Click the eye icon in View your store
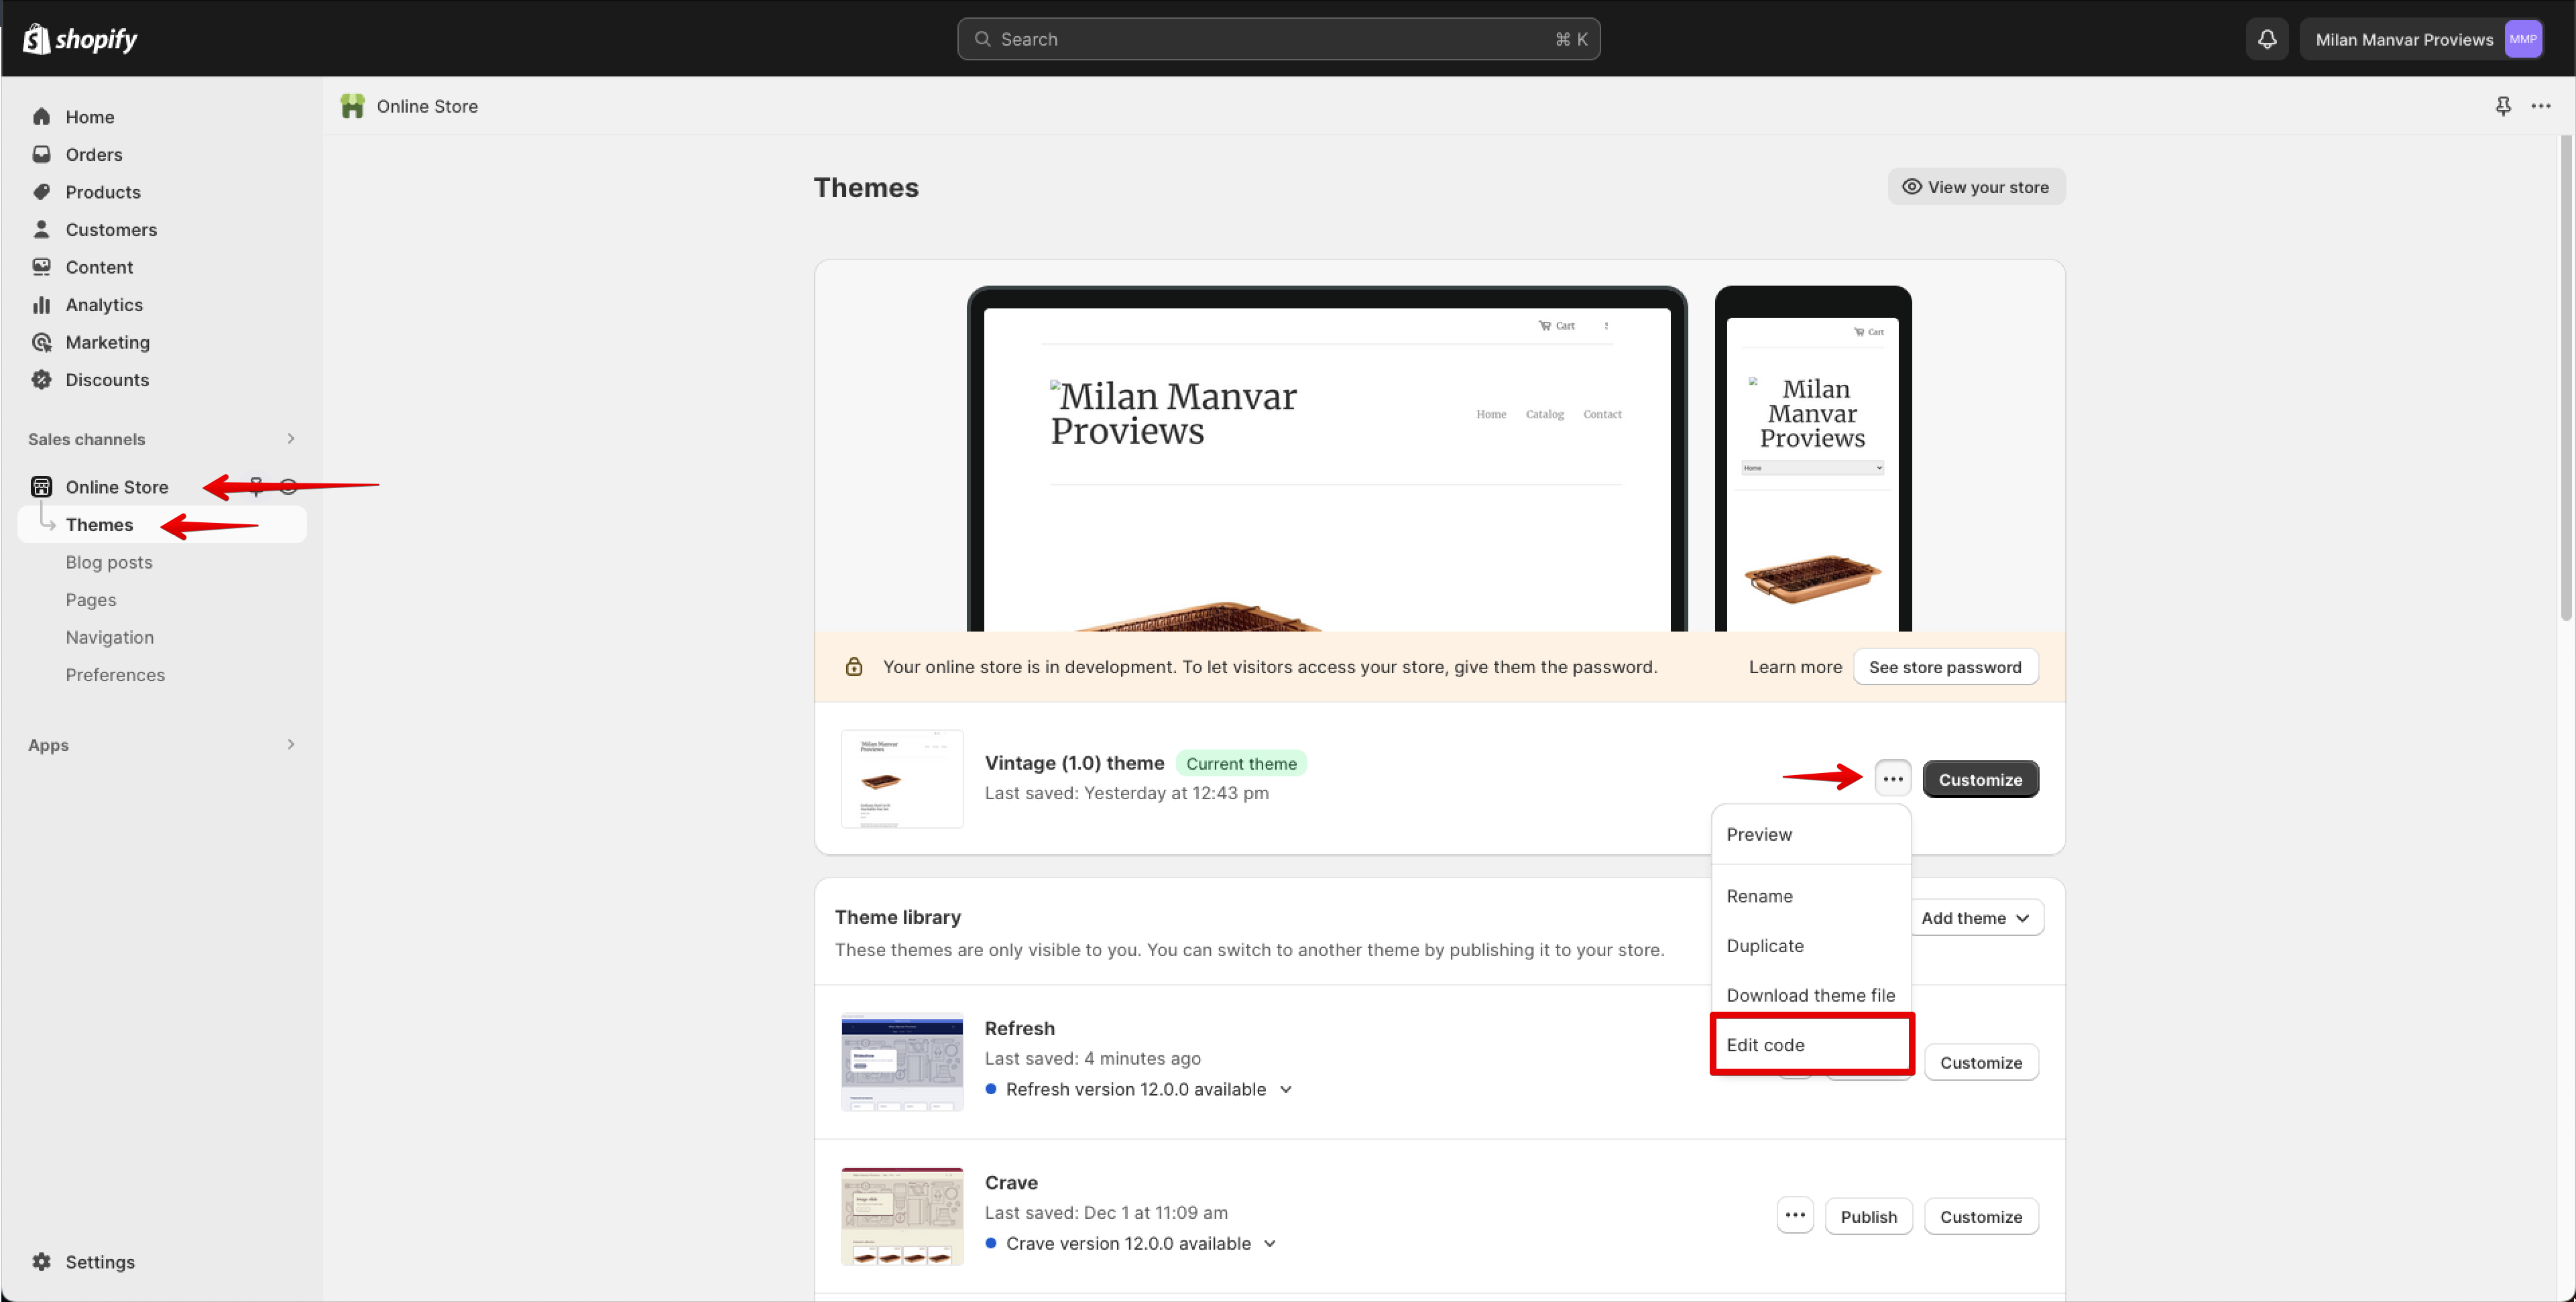The height and width of the screenshot is (1302, 2576). click(x=1911, y=187)
